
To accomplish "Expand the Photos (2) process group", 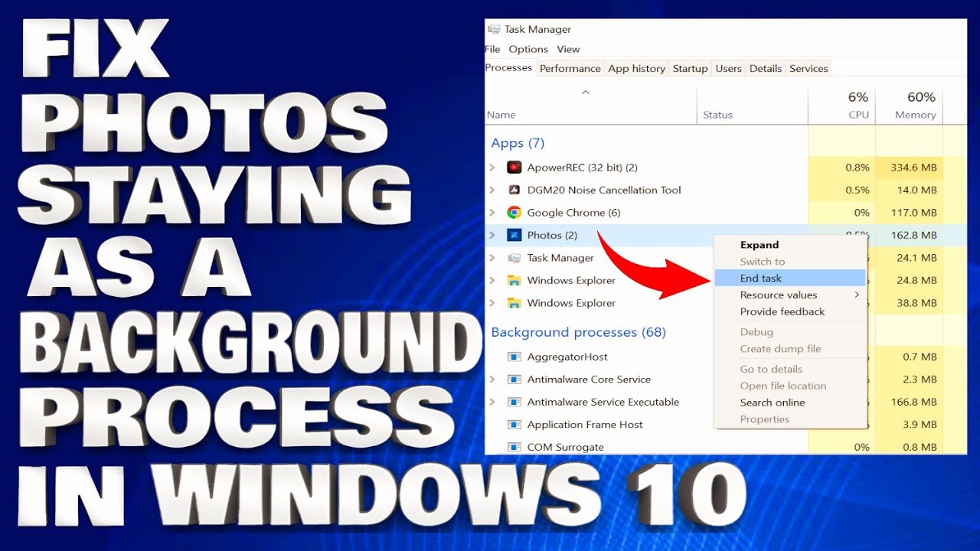I will (492, 235).
